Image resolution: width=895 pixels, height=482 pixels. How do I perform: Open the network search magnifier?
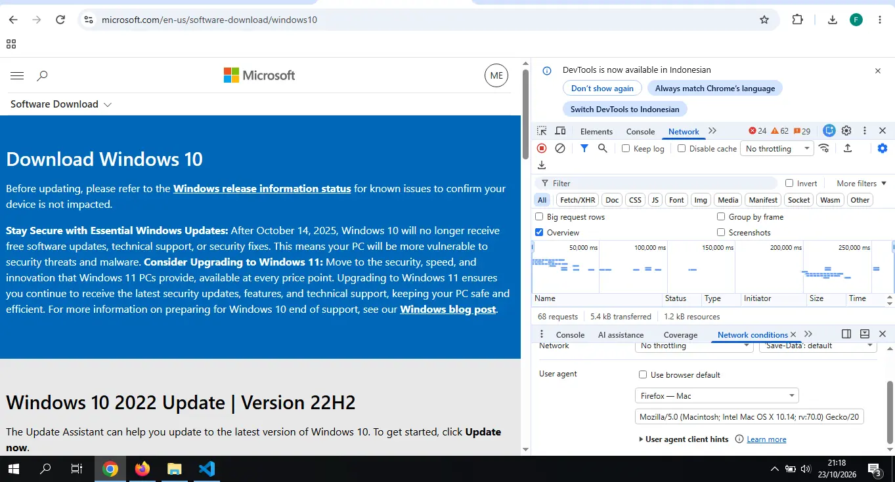pos(602,148)
